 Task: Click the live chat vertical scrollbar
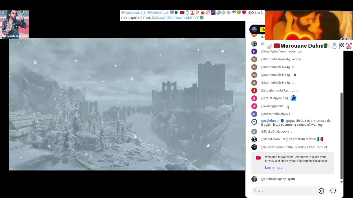click(x=341, y=136)
